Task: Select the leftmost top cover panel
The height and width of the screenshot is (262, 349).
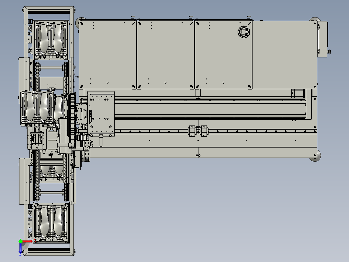Action: 107,54
